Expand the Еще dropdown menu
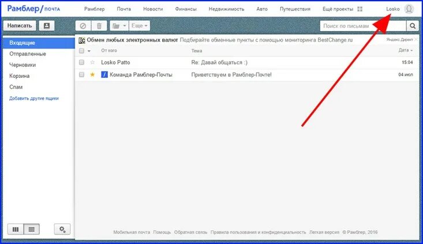This screenshot has width=423, height=244. coord(140,26)
